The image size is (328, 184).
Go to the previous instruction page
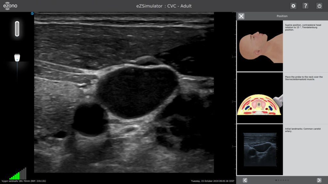click(245, 180)
